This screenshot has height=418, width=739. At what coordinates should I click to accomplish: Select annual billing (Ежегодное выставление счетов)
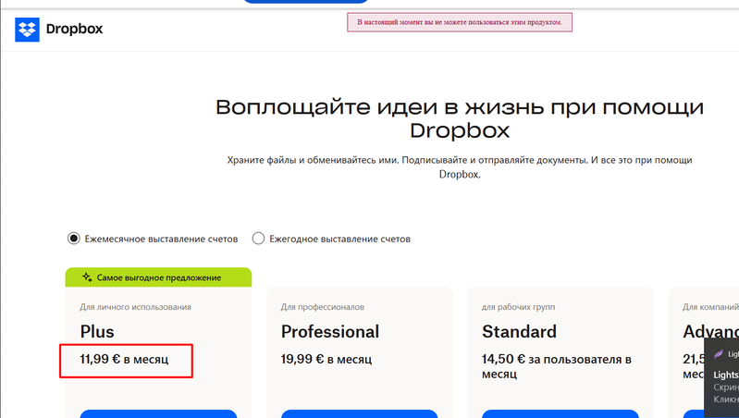pos(258,239)
